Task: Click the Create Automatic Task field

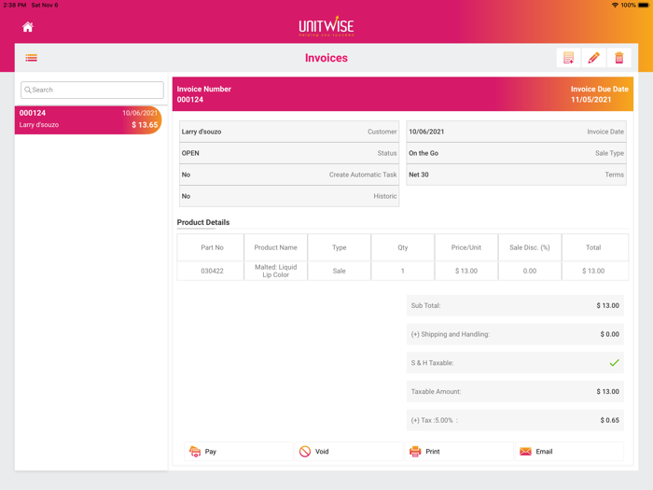Action: pyautogui.click(x=289, y=175)
